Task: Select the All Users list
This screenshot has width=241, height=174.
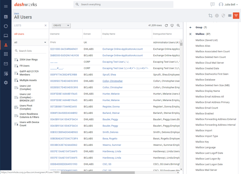Action: (19, 34)
